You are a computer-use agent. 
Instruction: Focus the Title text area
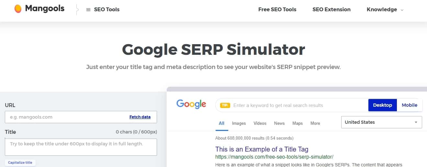[81, 147]
